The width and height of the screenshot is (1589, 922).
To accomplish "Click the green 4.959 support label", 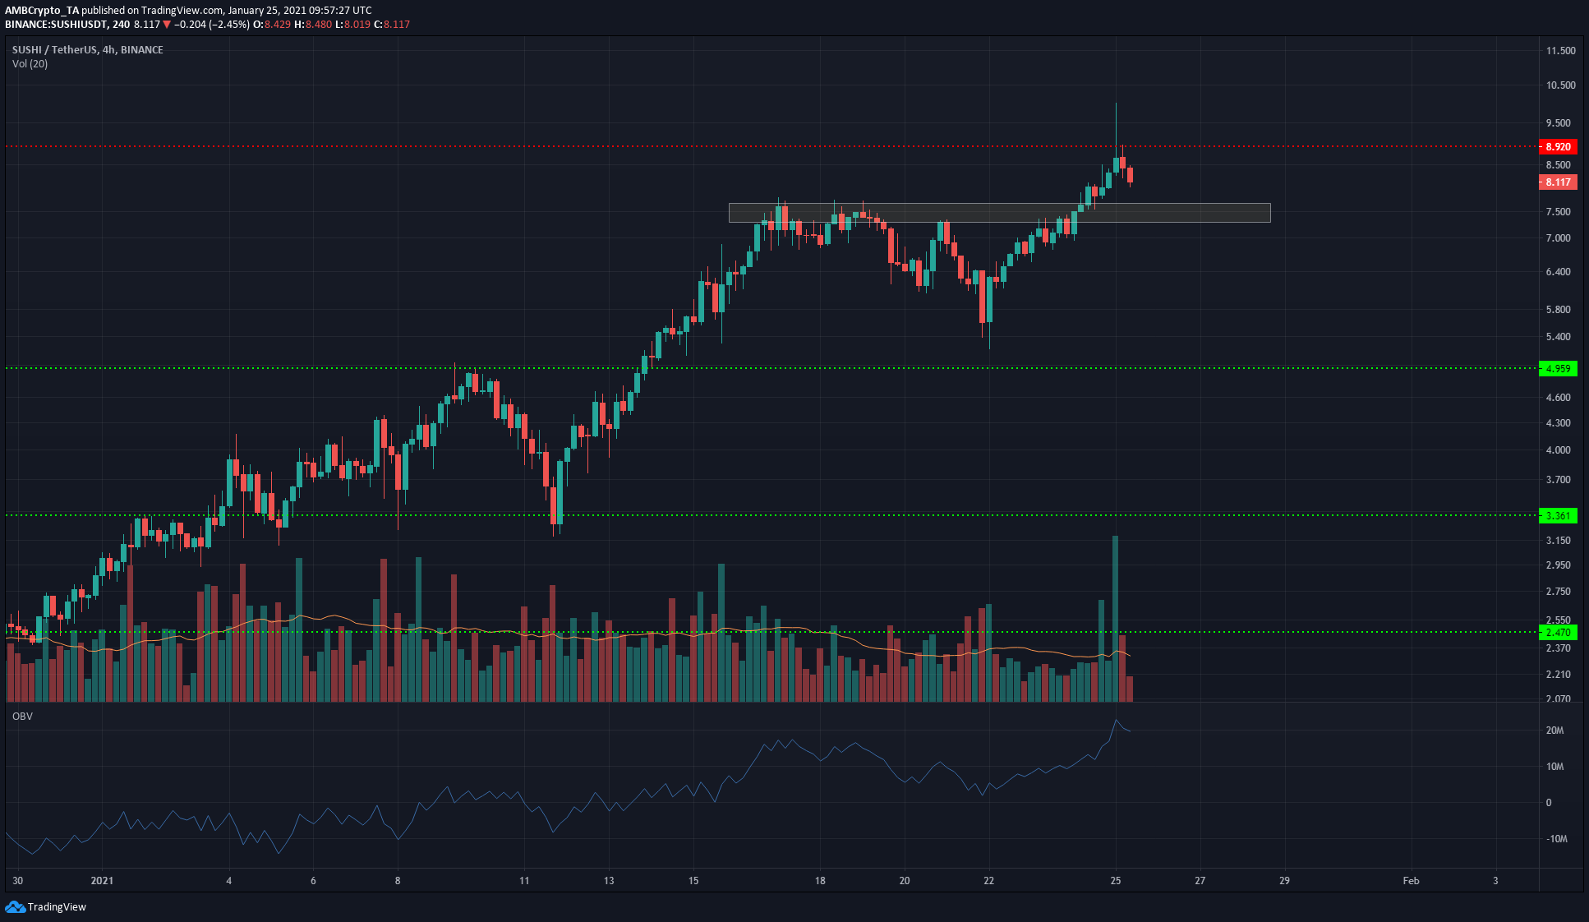I will 1558,369.
